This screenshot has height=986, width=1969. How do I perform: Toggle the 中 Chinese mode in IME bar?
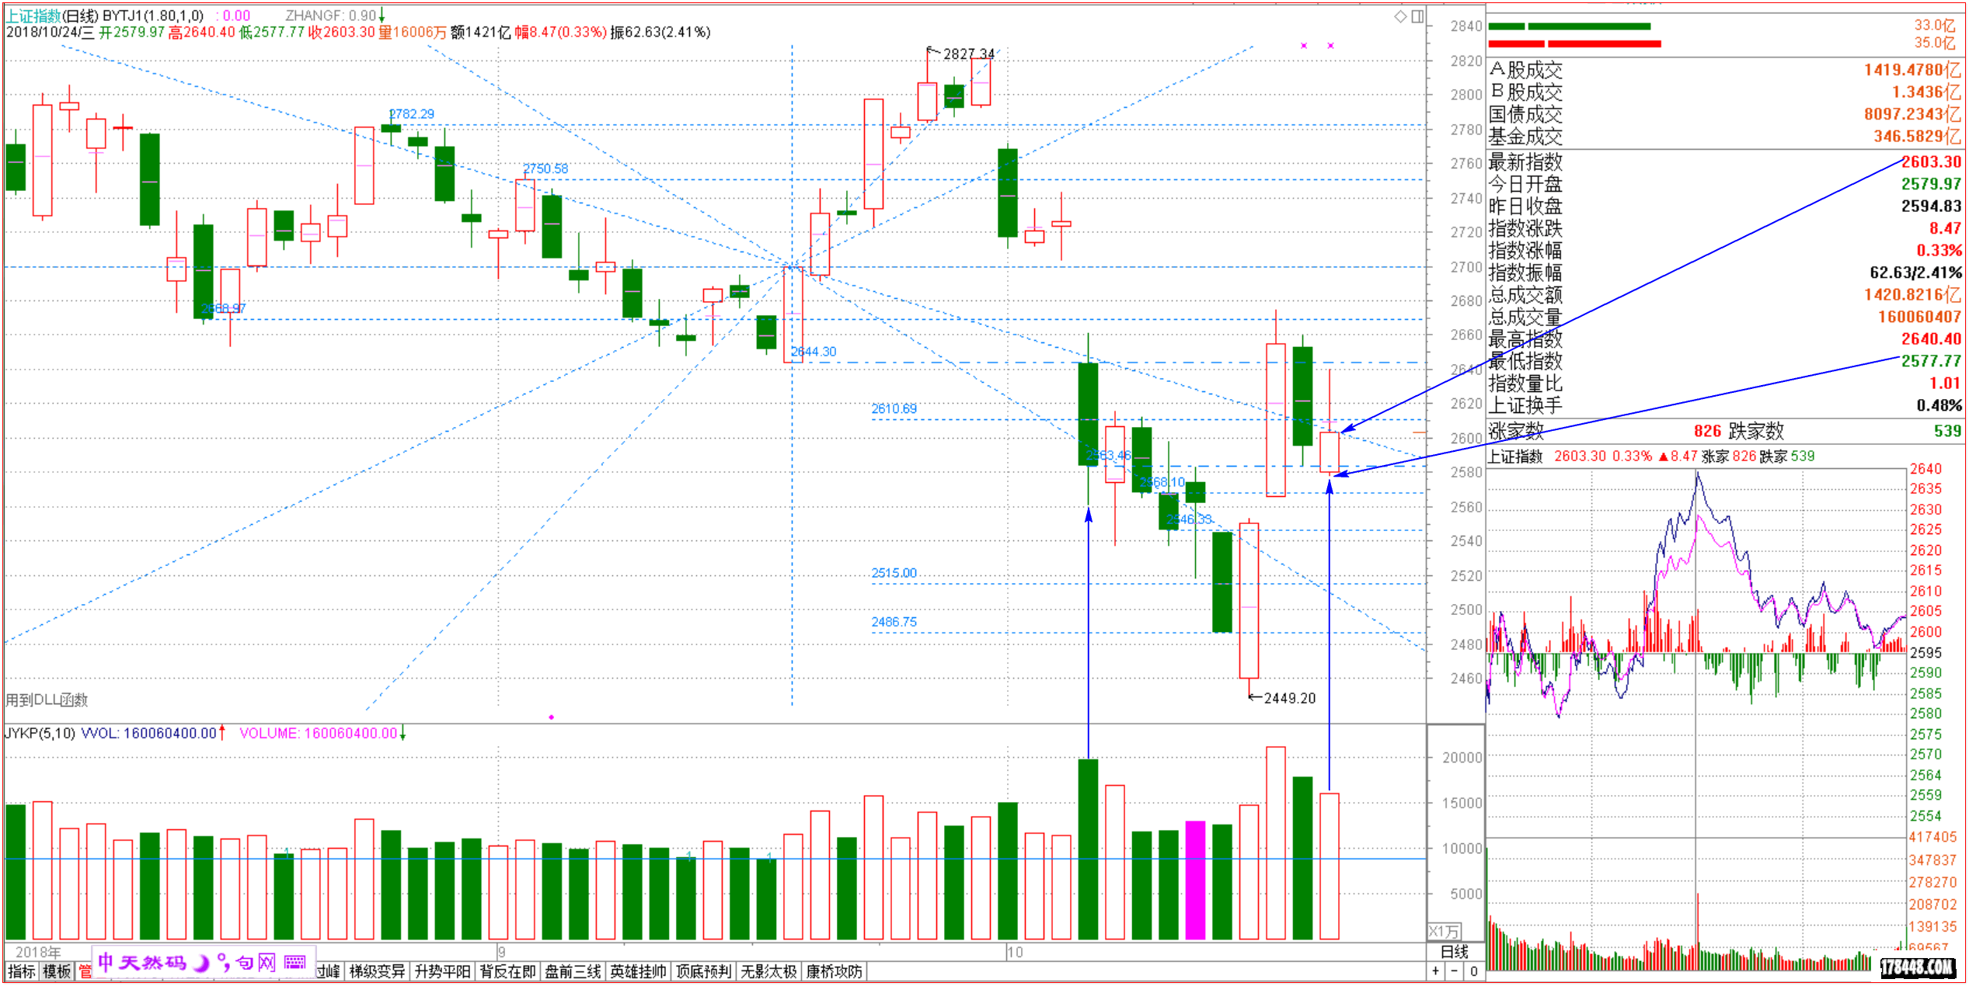[x=106, y=963]
